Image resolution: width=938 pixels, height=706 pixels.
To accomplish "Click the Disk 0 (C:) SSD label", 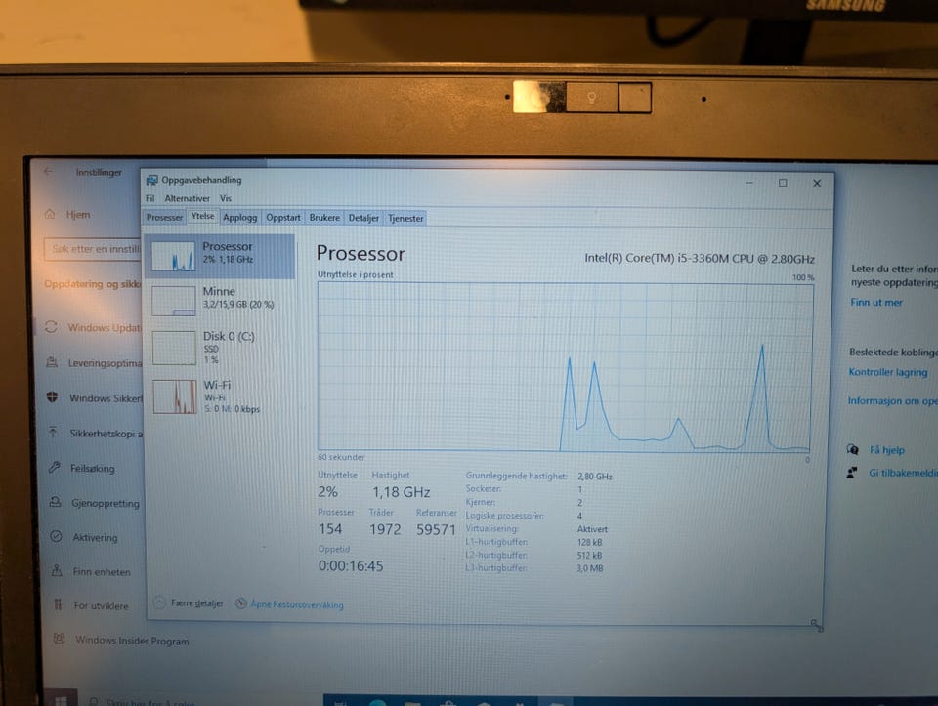I will (229, 347).
